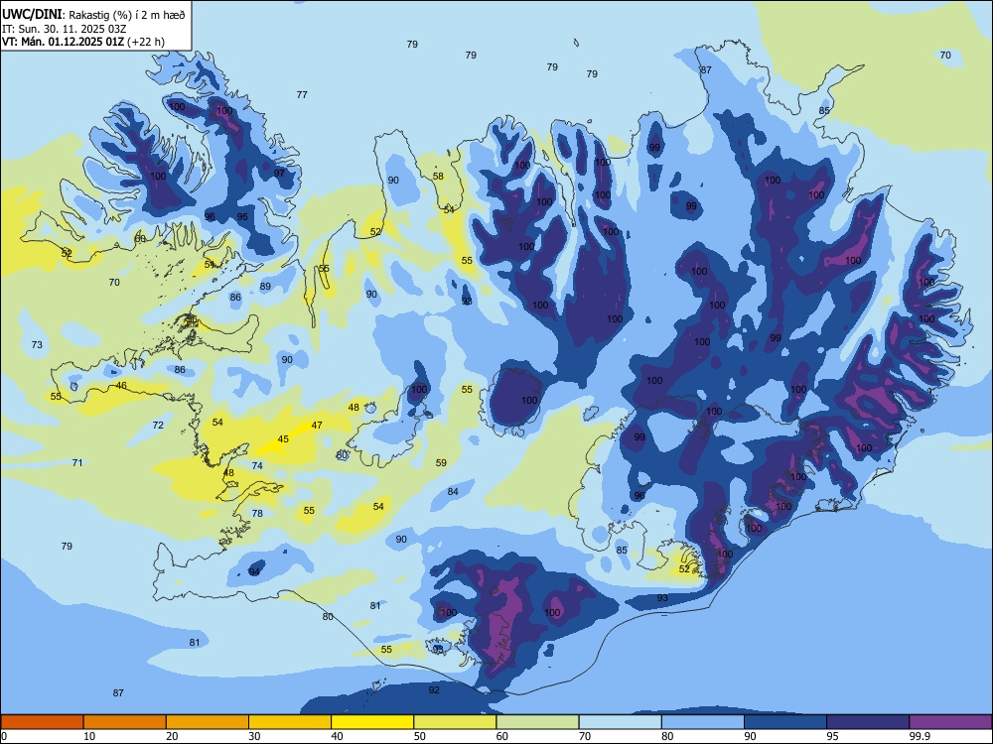Select the light green 60–70 legend swatch
Viewport: 993px width, 744px height.
pos(537,722)
